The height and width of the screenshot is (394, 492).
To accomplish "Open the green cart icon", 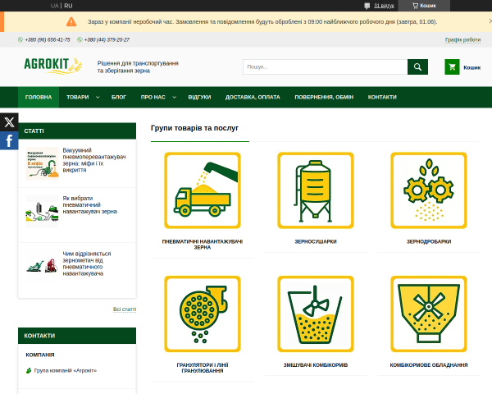I will 452,67.
